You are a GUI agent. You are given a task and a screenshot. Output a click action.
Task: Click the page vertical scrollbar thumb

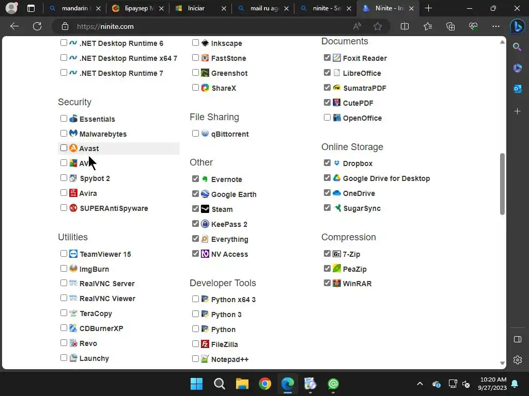click(502, 184)
